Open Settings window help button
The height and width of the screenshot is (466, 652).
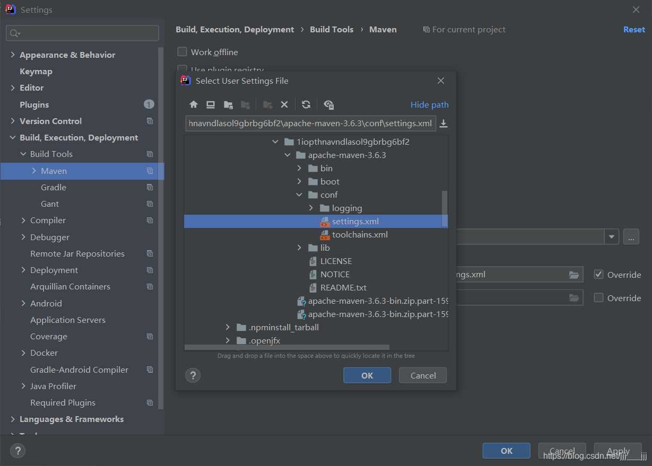click(18, 451)
